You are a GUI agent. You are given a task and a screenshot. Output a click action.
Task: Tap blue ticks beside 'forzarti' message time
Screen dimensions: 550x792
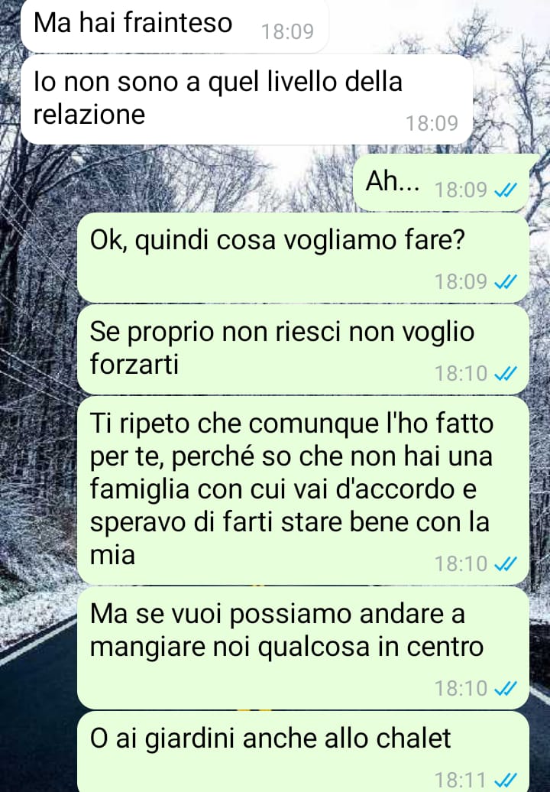tap(505, 374)
